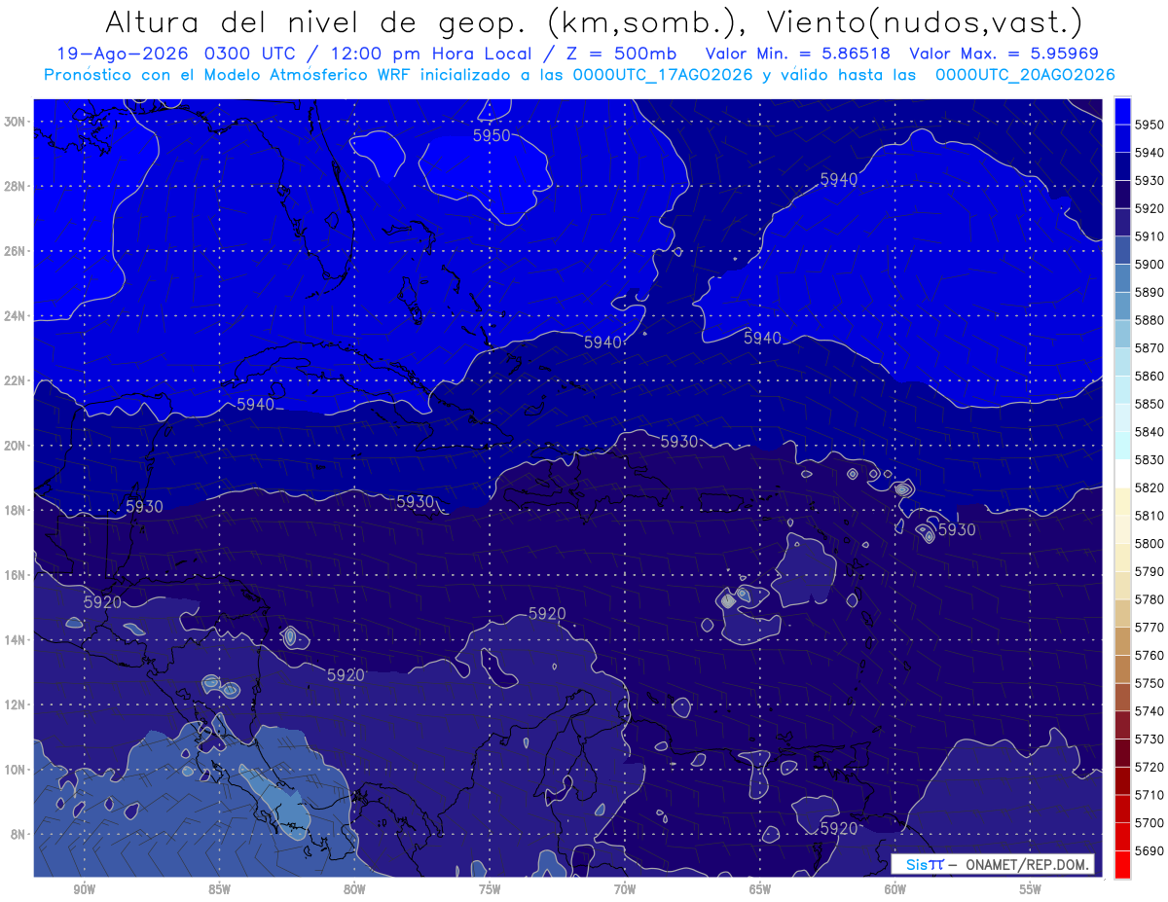The height and width of the screenshot is (902, 1168).
Task: Click the colorbar tick label 5710
Action: click(1150, 795)
